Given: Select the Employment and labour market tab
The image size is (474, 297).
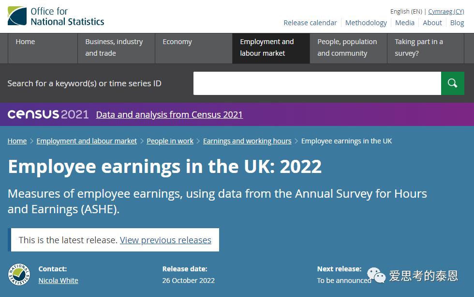Looking at the screenshot, I should [266, 47].
